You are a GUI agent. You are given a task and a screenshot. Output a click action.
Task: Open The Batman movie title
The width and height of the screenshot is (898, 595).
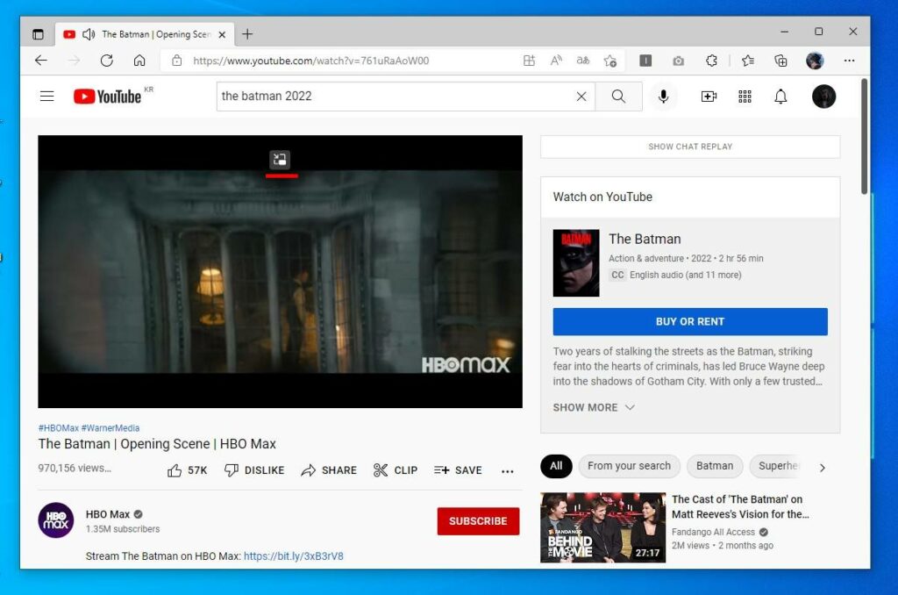pyautogui.click(x=645, y=239)
